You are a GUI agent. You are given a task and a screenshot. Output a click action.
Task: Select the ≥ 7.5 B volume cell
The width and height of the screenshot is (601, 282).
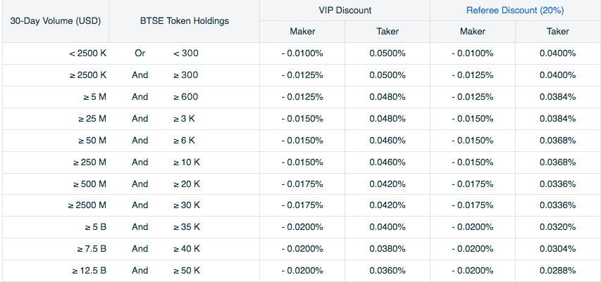click(x=91, y=249)
